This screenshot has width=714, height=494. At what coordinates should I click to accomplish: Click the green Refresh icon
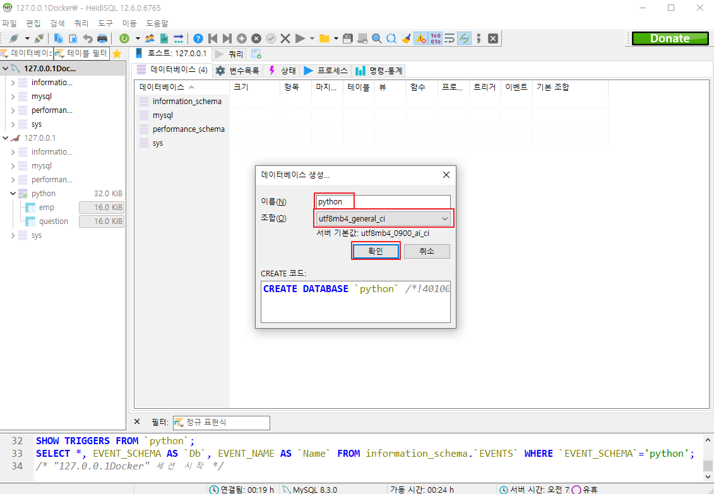click(x=124, y=38)
